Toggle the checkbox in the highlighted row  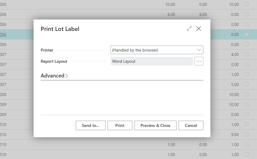pyautogui.click(x=247, y=34)
